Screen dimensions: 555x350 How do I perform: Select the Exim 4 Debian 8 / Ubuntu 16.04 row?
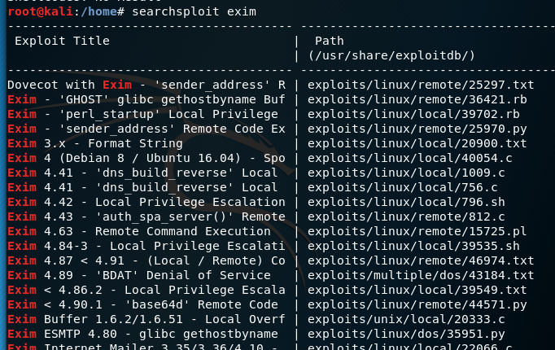tap(146, 158)
